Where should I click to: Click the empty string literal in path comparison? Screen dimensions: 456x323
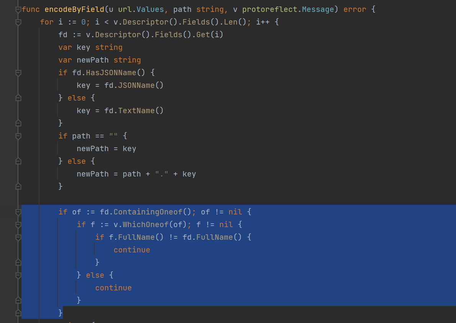click(113, 136)
